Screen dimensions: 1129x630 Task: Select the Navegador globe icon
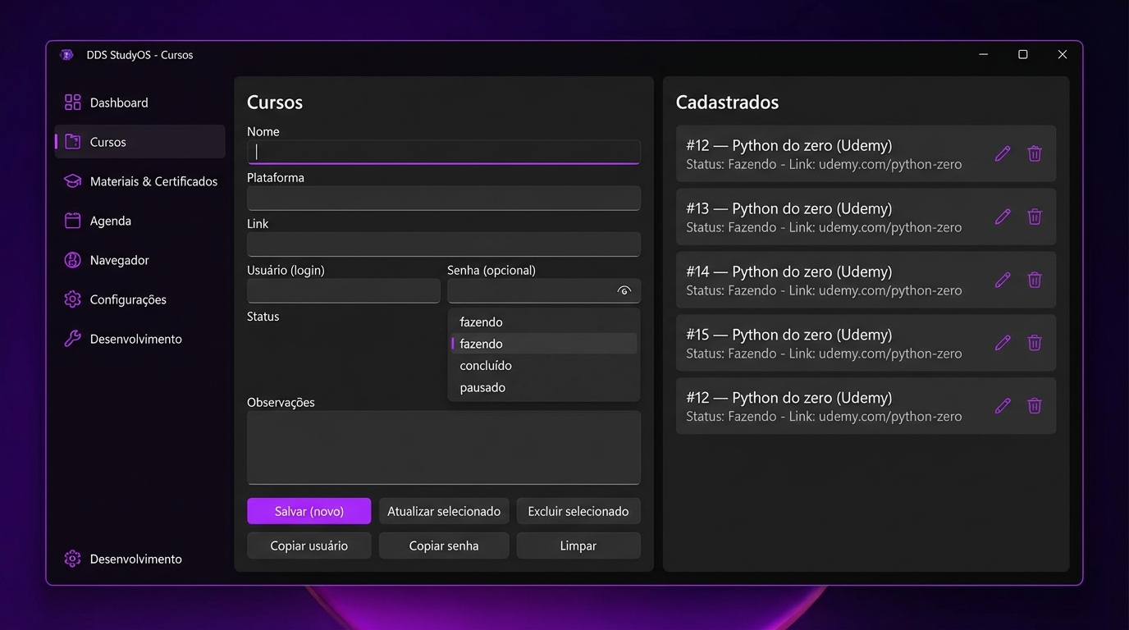pos(73,260)
